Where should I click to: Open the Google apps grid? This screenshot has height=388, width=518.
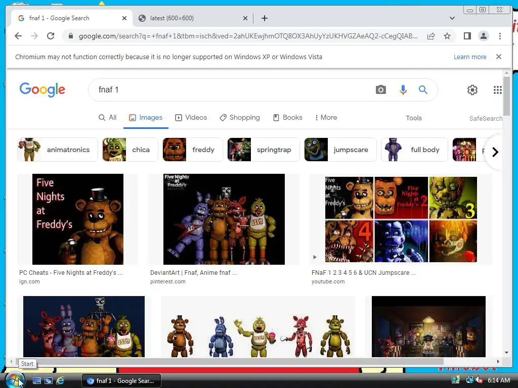click(x=498, y=90)
